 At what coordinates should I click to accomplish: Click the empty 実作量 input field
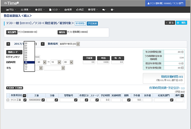click(x=147, y=100)
